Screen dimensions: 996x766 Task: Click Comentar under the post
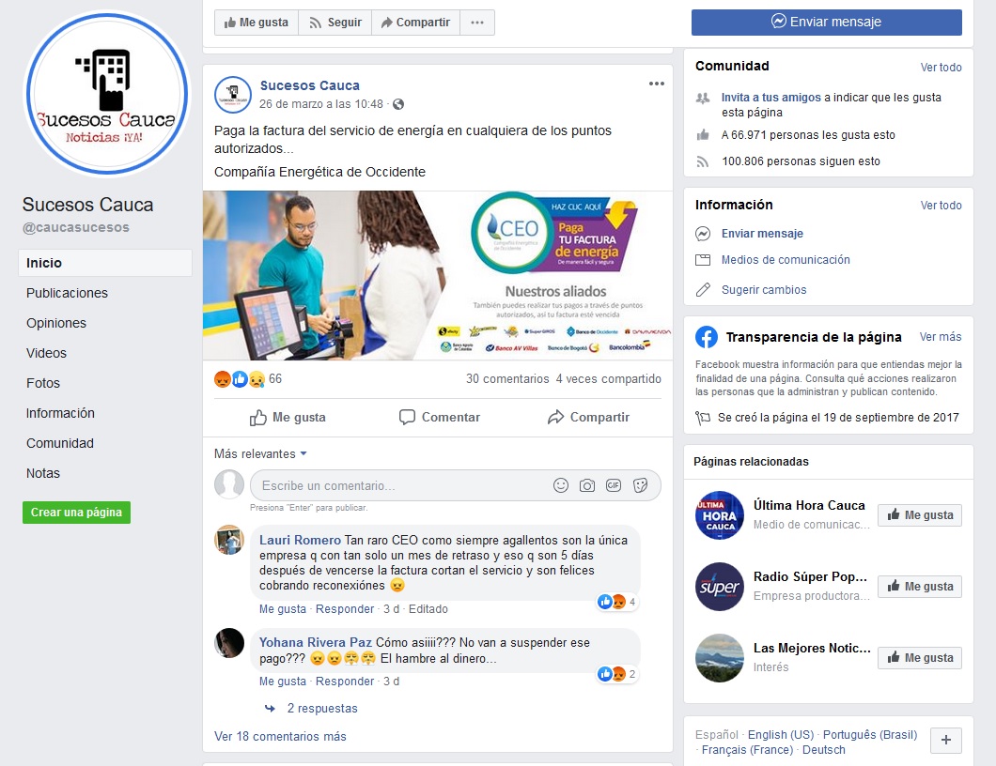tap(439, 417)
